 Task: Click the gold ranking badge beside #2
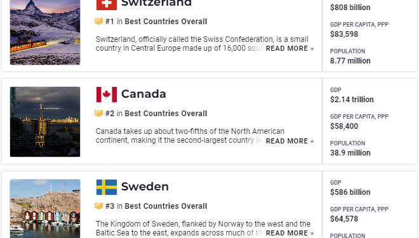pos(99,113)
